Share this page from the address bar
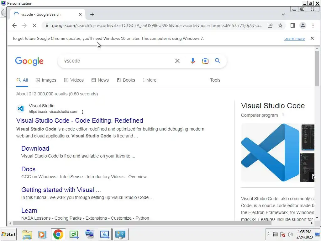 click(x=270, y=25)
